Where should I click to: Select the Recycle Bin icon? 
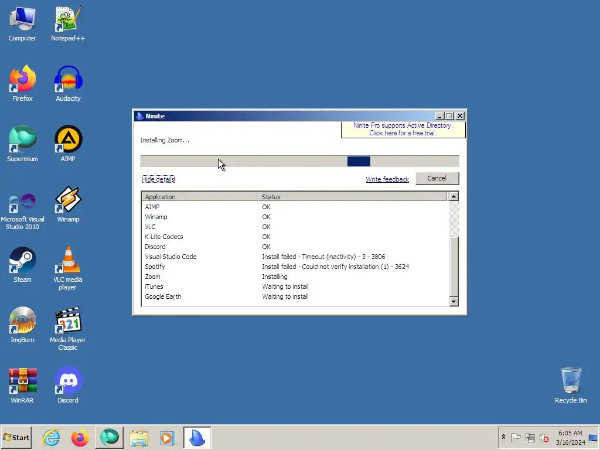pyautogui.click(x=571, y=386)
